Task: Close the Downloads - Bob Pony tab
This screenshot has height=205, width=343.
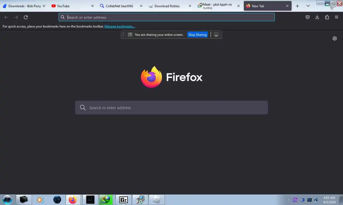Action: click(x=44, y=6)
